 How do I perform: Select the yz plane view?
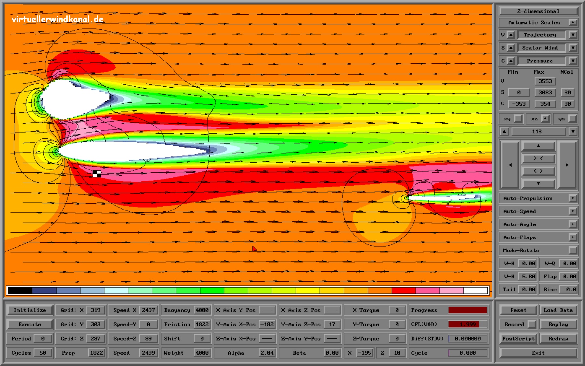[x=573, y=119]
